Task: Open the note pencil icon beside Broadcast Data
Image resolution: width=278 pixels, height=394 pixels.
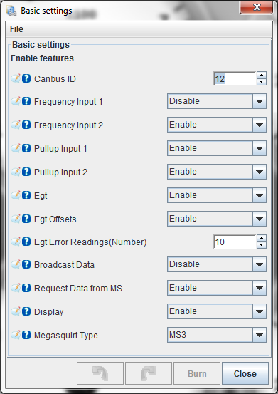Action: click(16, 264)
